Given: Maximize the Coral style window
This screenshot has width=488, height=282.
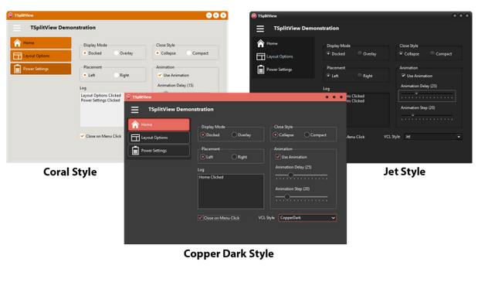Looking at the screenshot, I should coord(216,15).
